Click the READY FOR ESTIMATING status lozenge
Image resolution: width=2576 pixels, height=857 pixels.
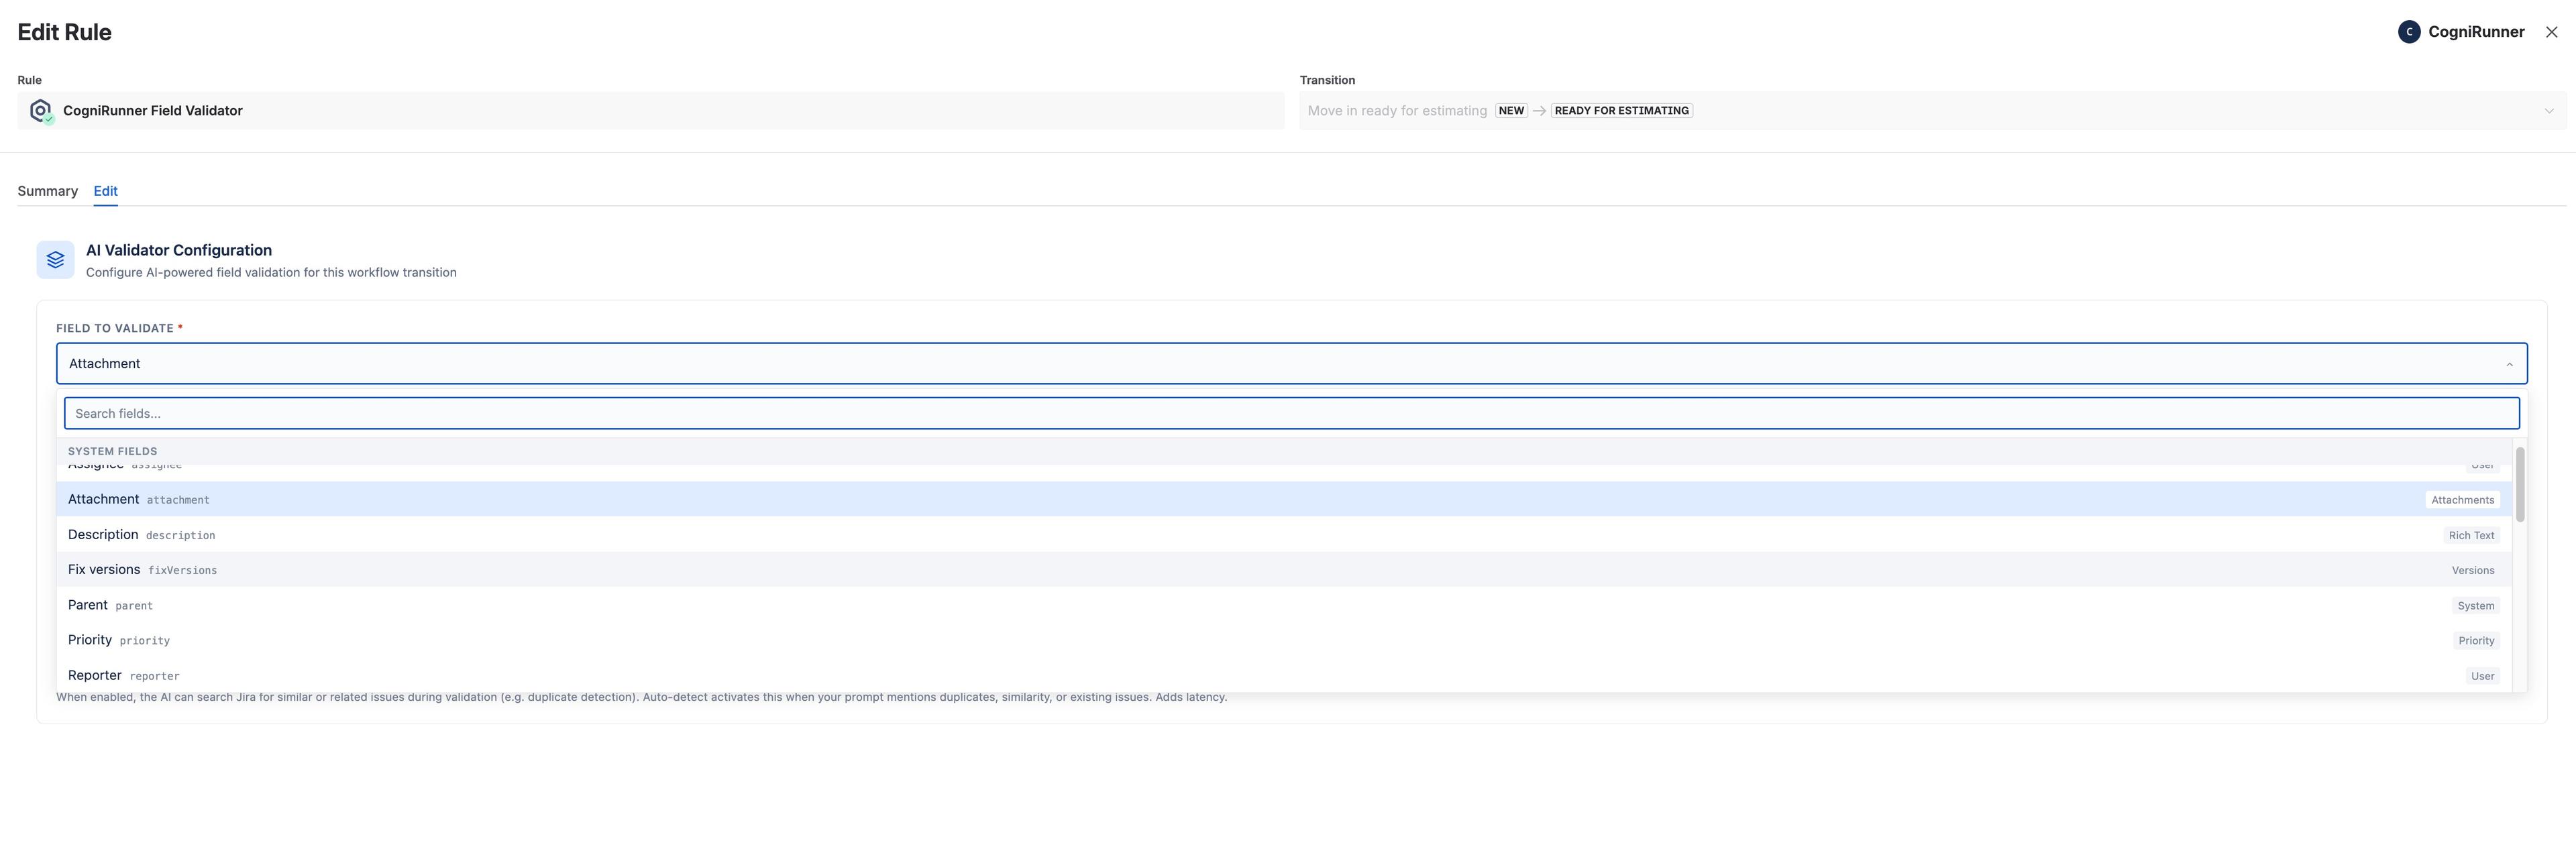coord(1620,110)
